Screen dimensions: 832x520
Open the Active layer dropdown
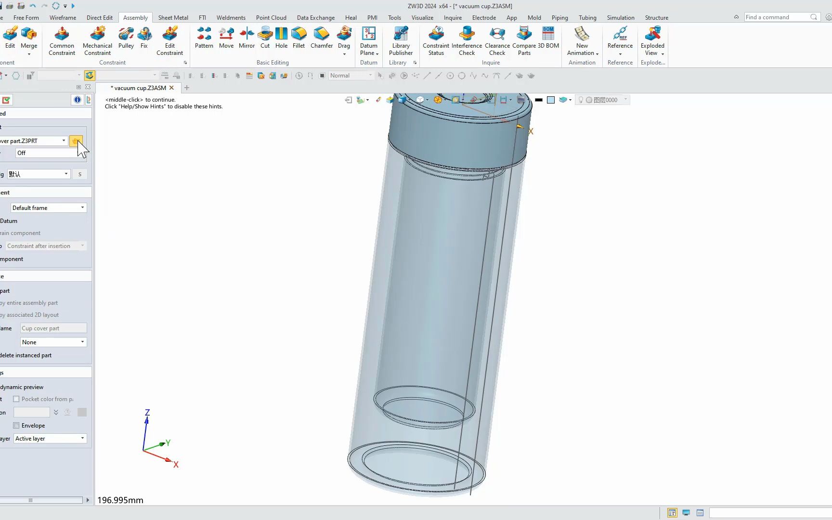pos(82,438)
